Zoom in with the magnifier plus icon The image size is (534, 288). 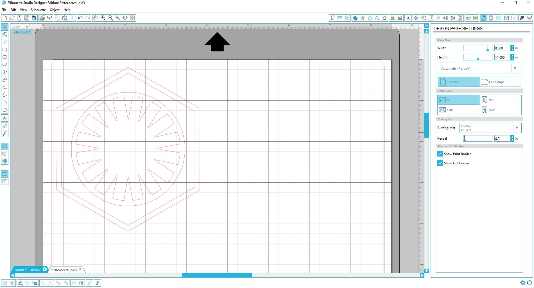103,18
